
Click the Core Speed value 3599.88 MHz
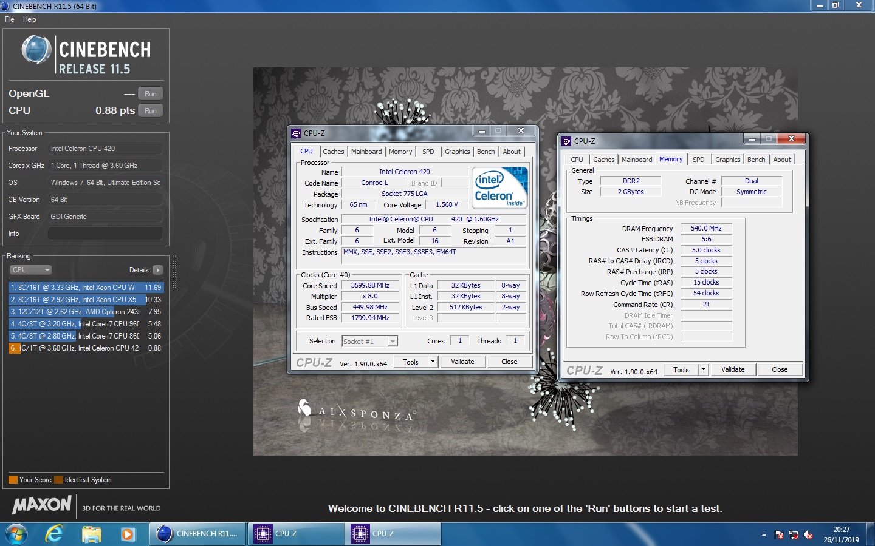(370, 286)
